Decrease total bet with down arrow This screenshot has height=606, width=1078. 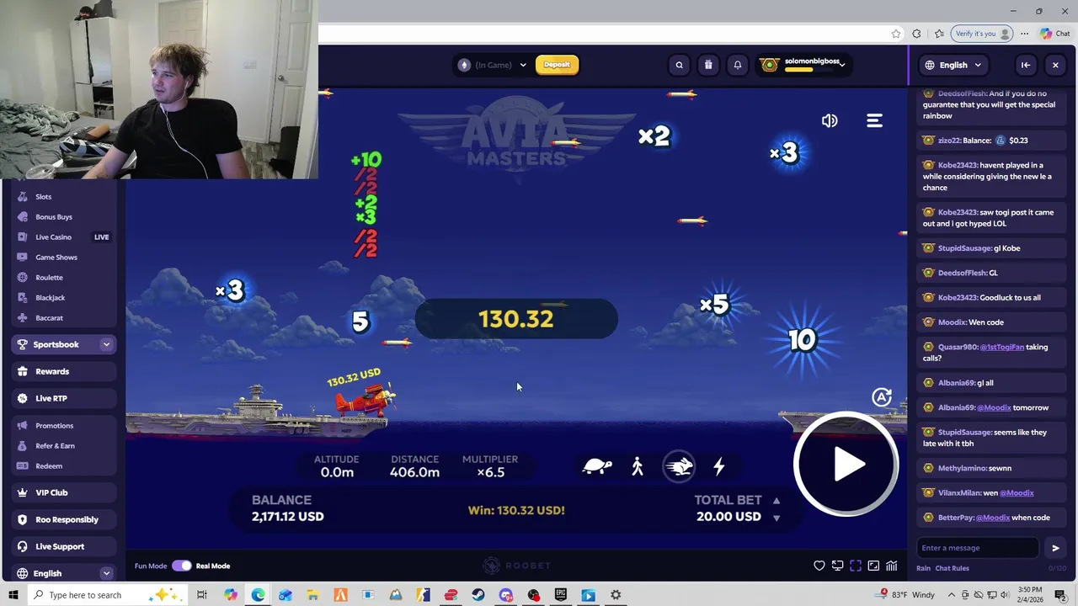tap(776, 518)
